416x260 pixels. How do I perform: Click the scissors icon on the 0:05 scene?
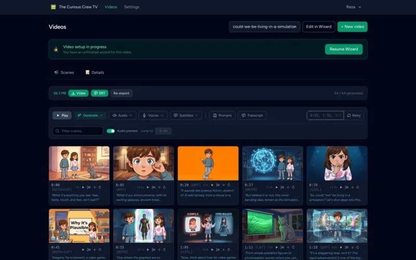tap(153, 187)
